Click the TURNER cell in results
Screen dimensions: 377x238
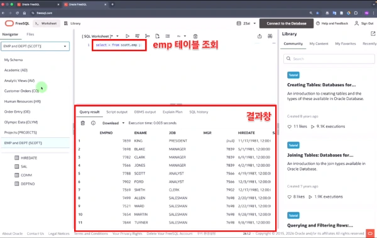pos(141,222)
